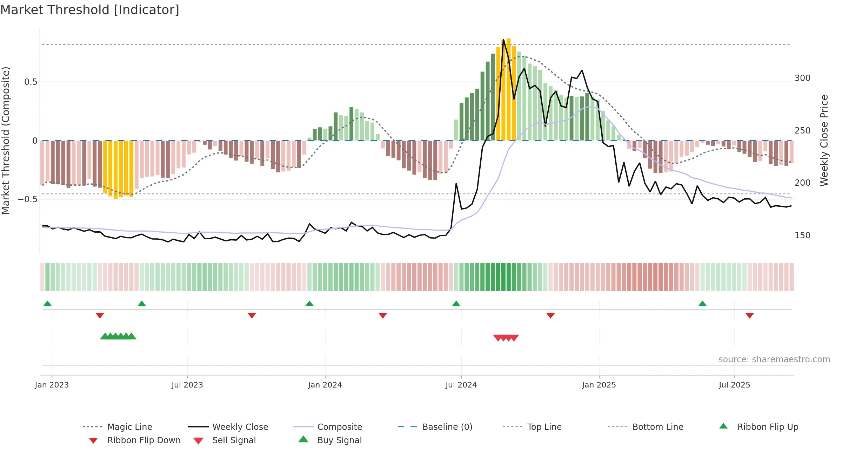Click the Top Line legend entry

tap(532, 427)
